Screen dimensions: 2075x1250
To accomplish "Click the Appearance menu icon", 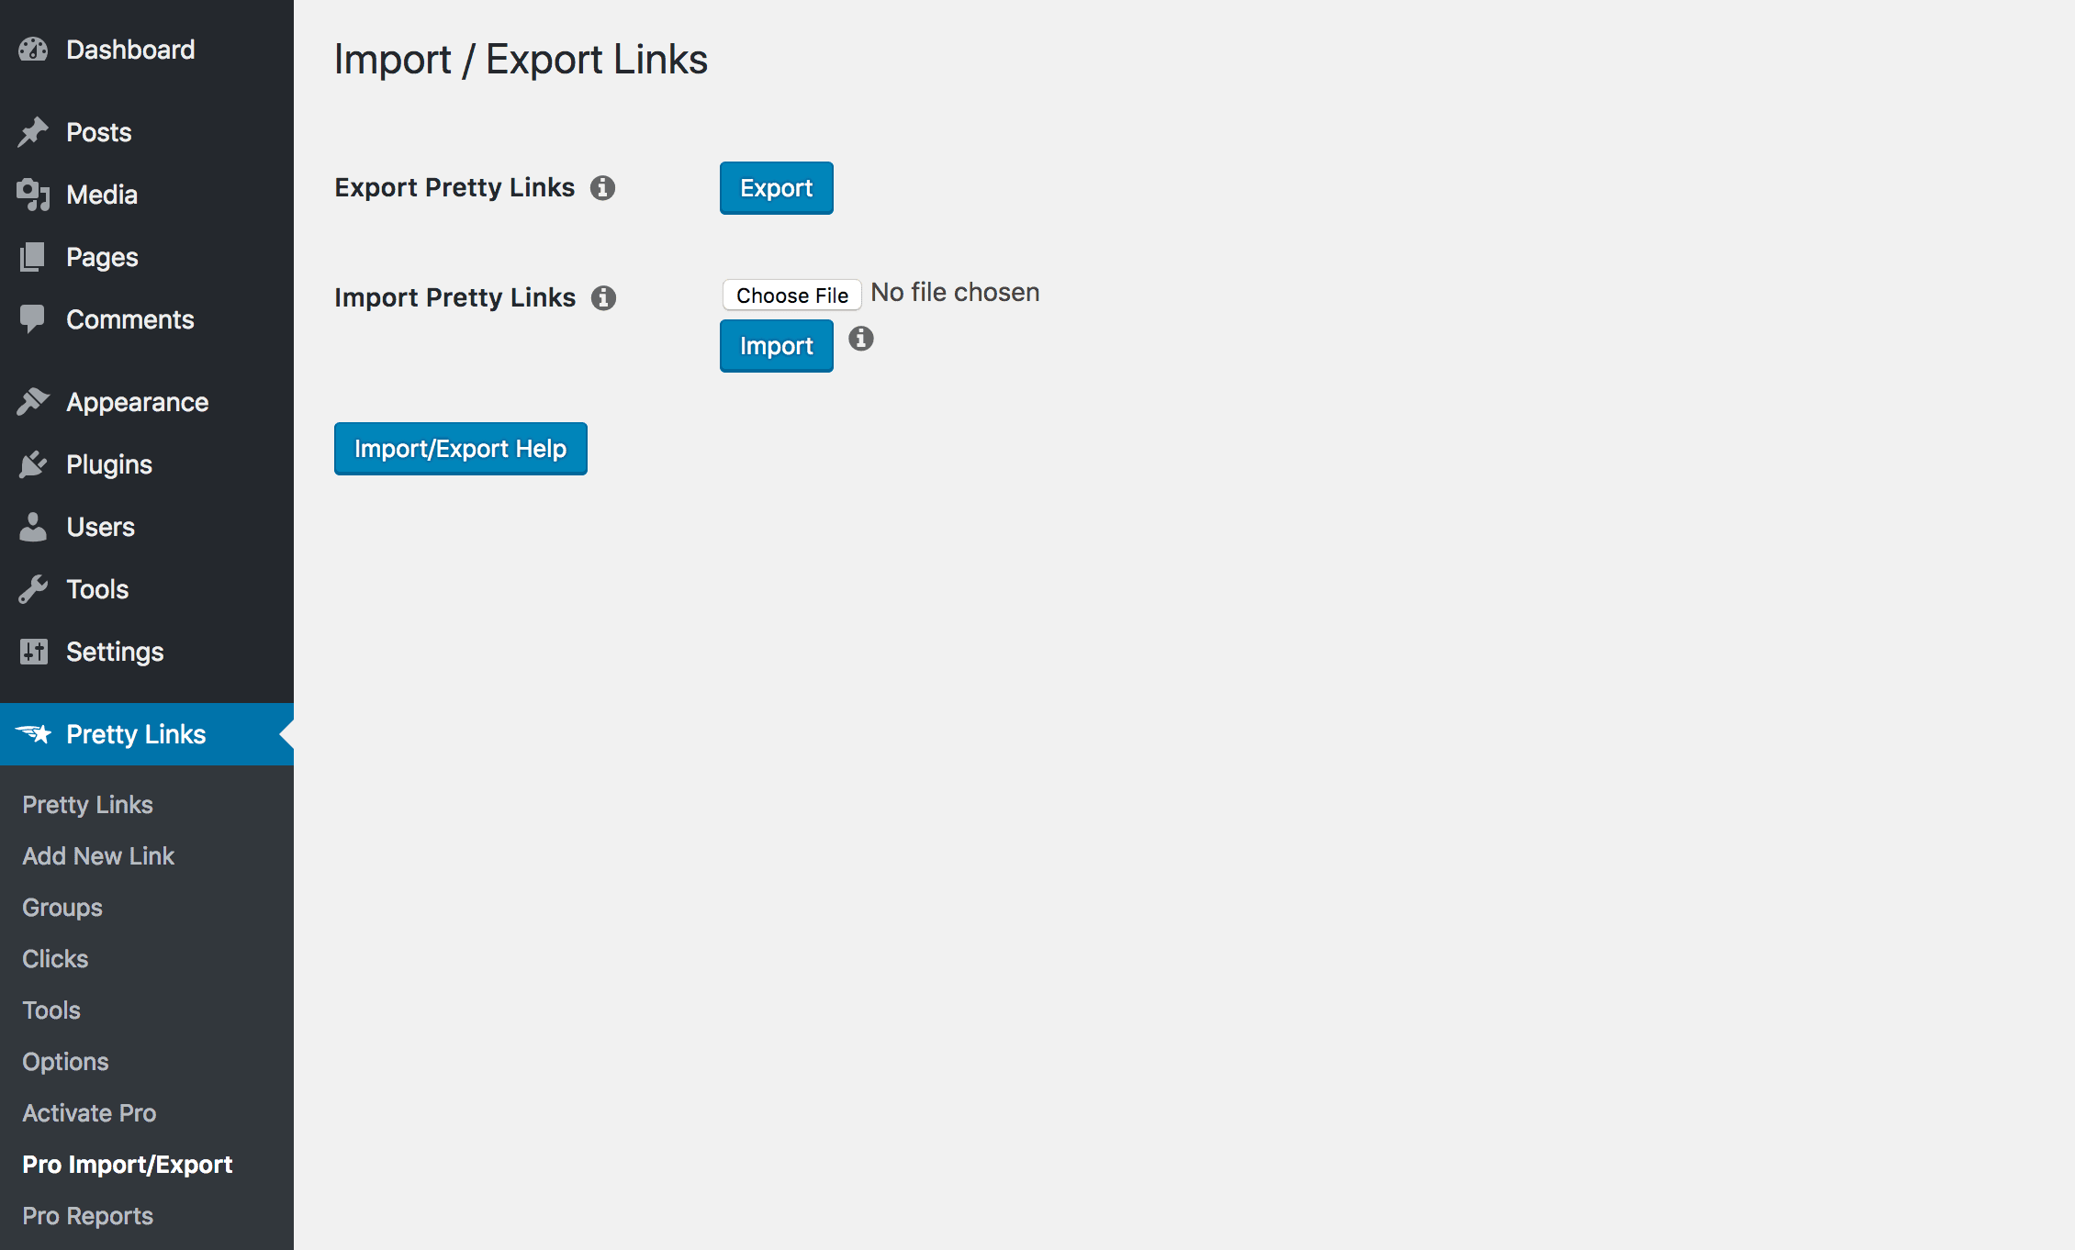I will coord(33,403).
